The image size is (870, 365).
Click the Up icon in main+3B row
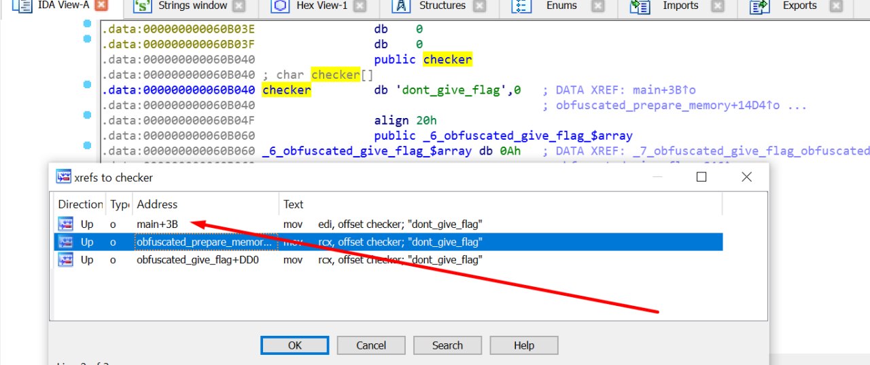click(66, 224)
